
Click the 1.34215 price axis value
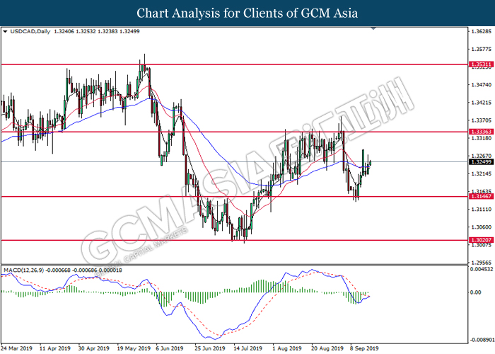[x=481, y=103]
